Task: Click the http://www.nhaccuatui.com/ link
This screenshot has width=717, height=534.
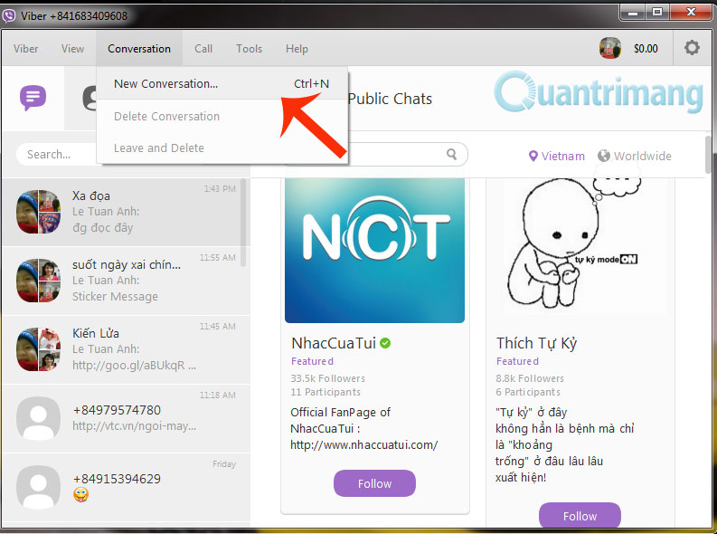Action: point(364,444)
